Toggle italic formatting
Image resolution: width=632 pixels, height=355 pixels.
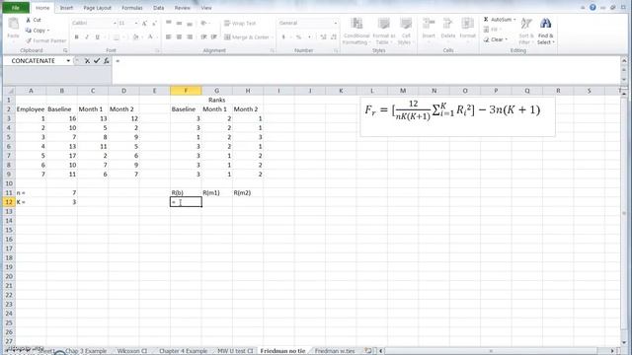pos(87,37)
